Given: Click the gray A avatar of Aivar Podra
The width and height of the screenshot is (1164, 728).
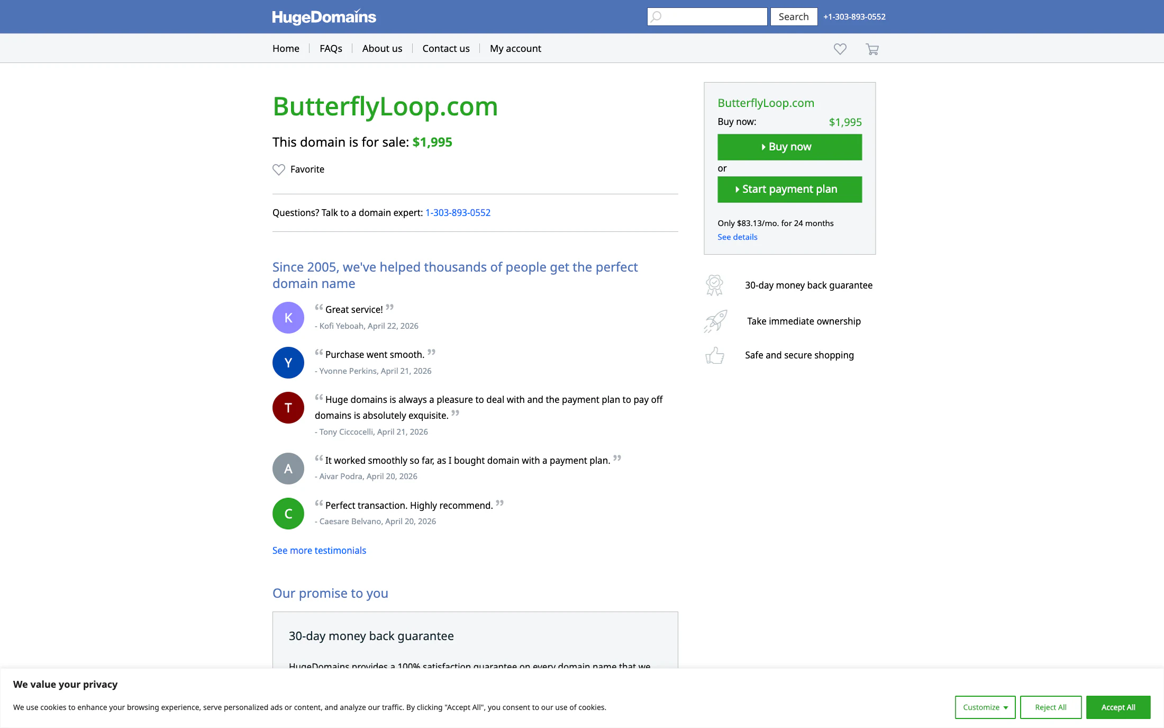Looking at the screenshot, I should 288,469.
